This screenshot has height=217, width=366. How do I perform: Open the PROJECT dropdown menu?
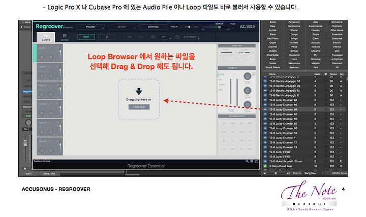click(90, 27)
